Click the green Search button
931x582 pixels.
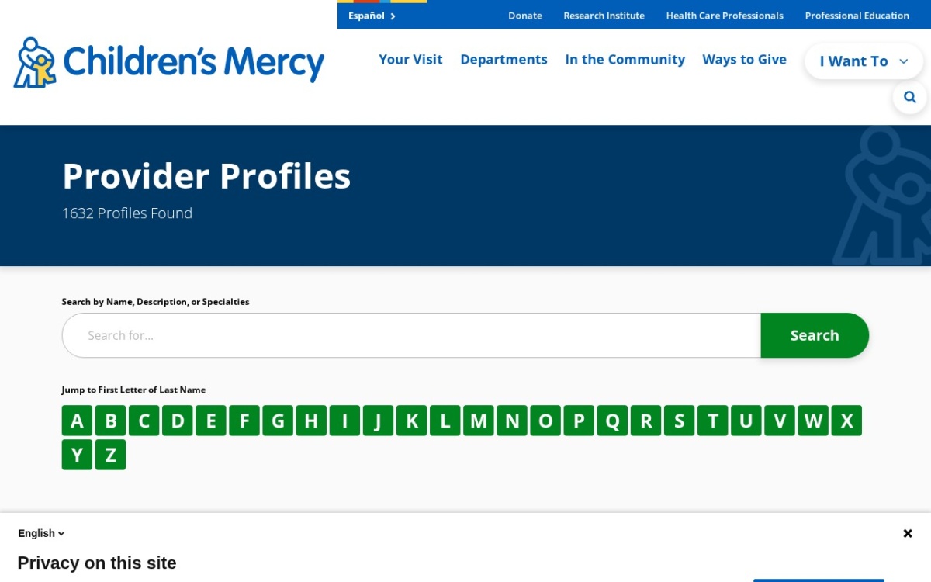click(815, 335)
